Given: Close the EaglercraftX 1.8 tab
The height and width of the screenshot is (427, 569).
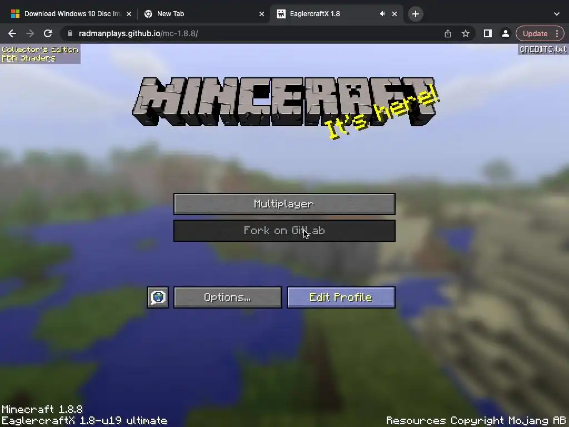Looking at the screenshot, I should (395, 14).
